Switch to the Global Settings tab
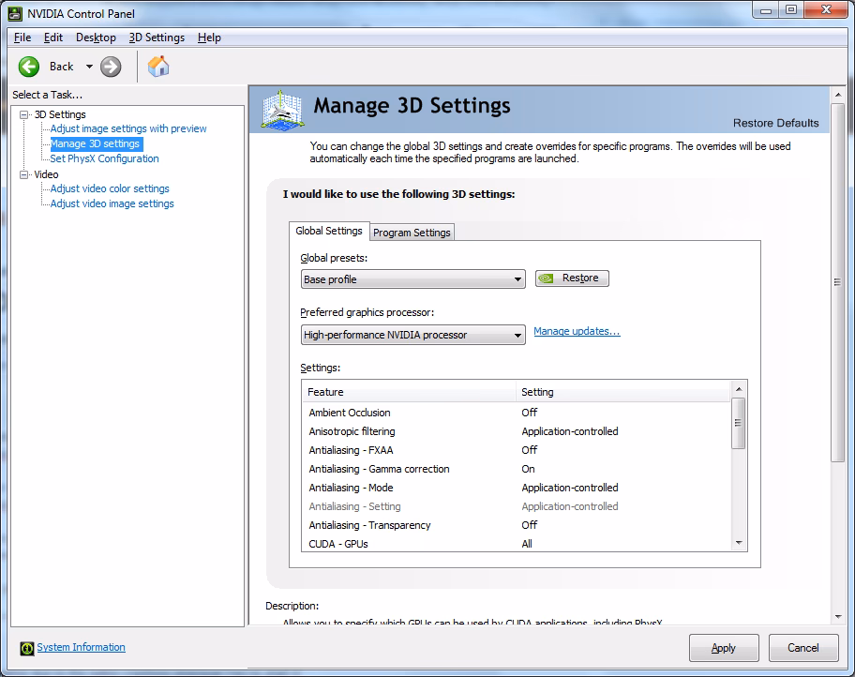Screen dimensions: 855x677 click(329, 232)
